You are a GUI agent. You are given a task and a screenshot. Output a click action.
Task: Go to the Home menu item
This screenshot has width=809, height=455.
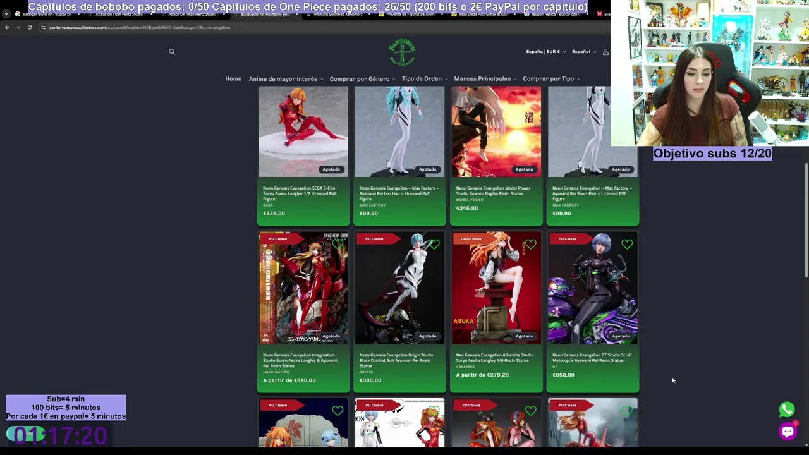[233, 79]
